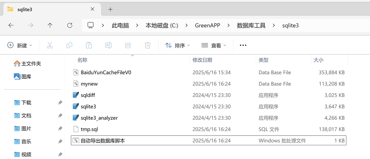
Task: Open 图片 folder in sidebar
Action: (x=23, y=129)
